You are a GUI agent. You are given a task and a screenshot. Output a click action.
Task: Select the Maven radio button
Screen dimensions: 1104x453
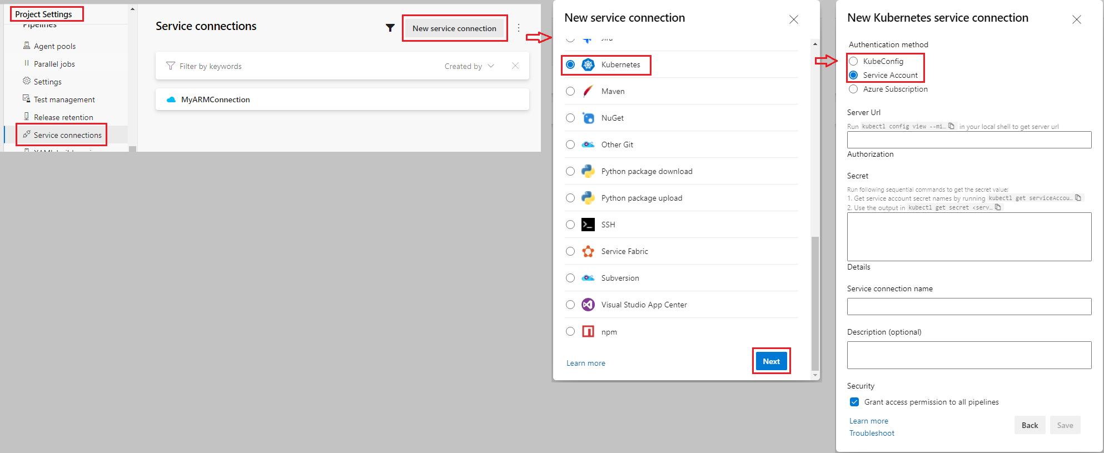[570, 91]
